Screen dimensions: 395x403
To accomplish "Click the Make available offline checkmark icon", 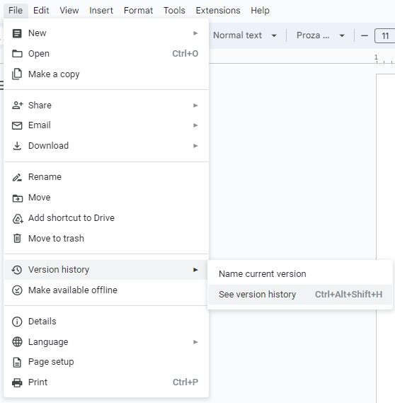I will (x=17, y=290).
